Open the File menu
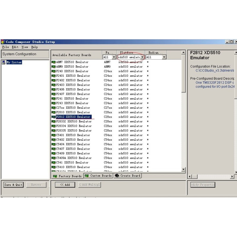Image resolution: width=237 pixels, height=237 pixels. [5, 47]
